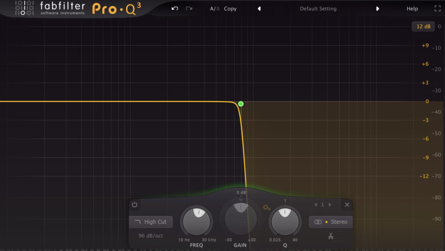Open the Default Setting preset menu
The image size is (445, 251).
click(x=318, y=9)
